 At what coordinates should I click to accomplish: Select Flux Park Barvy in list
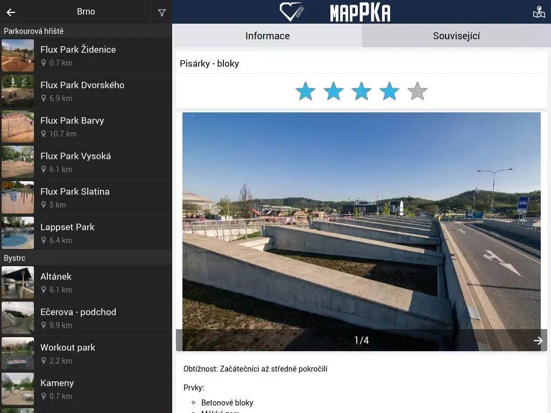tap(86, 126)
